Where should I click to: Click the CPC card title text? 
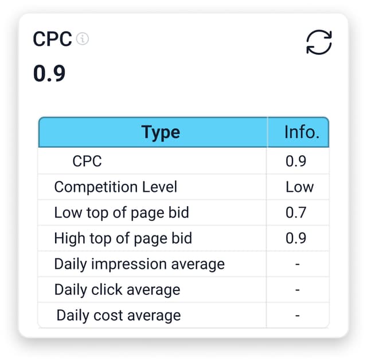pos(52,40)
